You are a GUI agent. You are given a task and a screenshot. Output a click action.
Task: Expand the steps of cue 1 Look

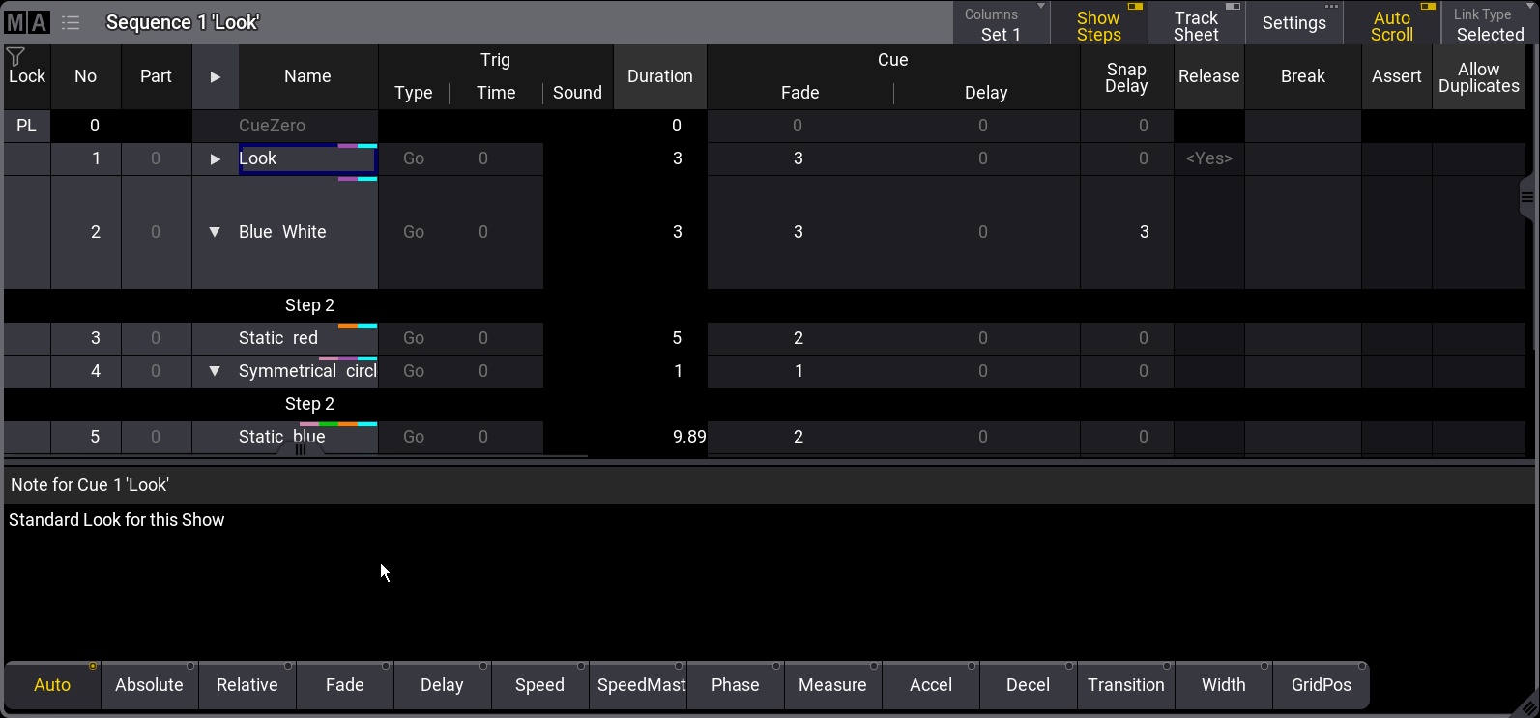[x=215, y=158]
